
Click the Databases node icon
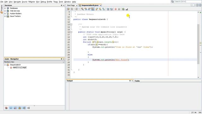click(8, 8)
